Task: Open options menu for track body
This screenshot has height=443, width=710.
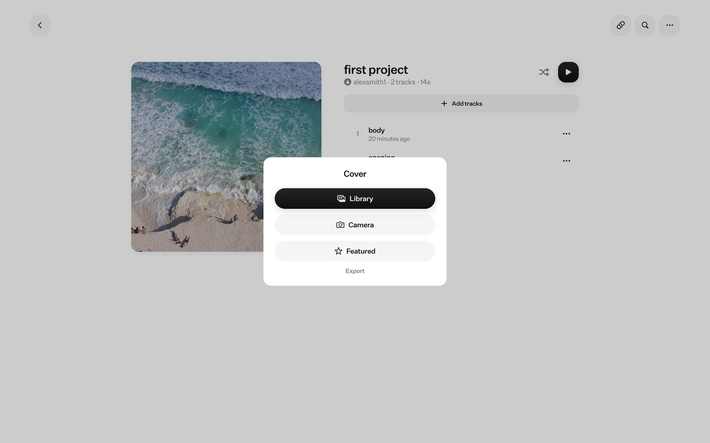Action: coord(566,134)
